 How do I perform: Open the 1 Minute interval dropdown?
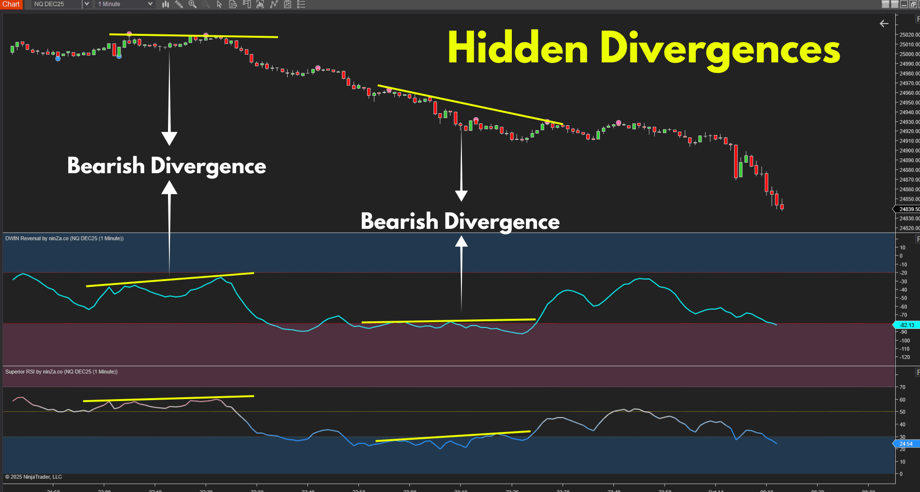(125, 4)
